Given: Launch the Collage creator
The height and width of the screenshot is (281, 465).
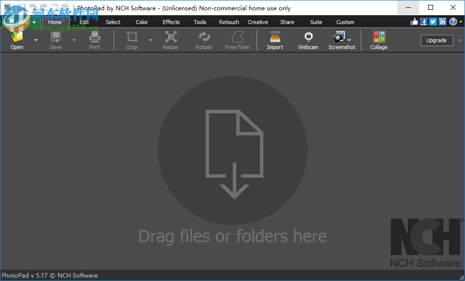Looking at the screenshot, I should [378, 38].
